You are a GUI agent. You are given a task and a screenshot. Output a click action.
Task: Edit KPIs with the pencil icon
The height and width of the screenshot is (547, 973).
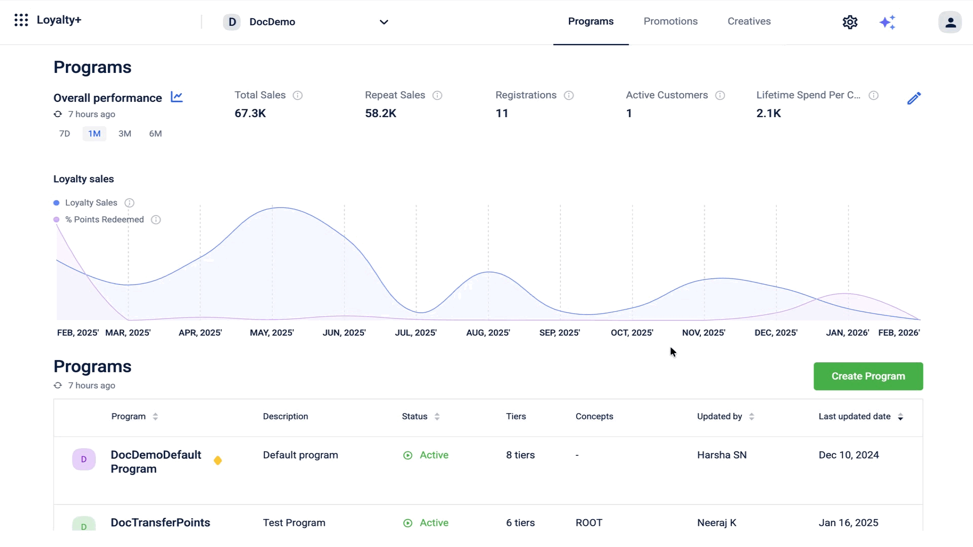click(914, 98)
